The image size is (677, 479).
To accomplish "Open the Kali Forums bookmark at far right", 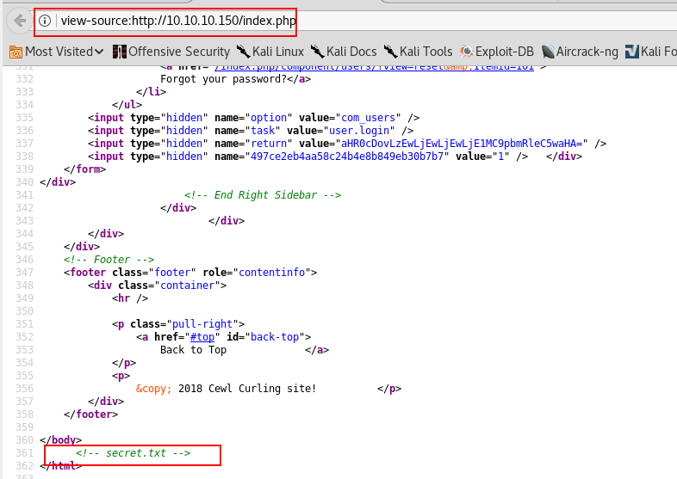I will [x=652, y=52].
